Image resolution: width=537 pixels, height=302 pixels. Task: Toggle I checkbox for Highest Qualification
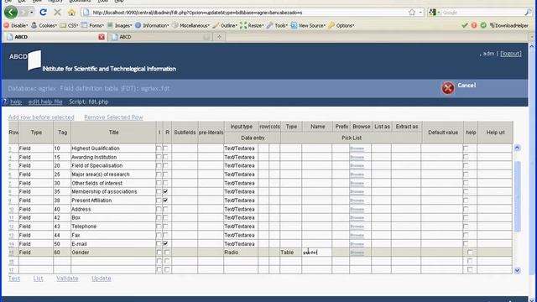[x=159, y=148]
